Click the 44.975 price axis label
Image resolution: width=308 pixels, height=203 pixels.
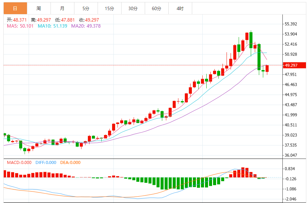tap(291, 95)
